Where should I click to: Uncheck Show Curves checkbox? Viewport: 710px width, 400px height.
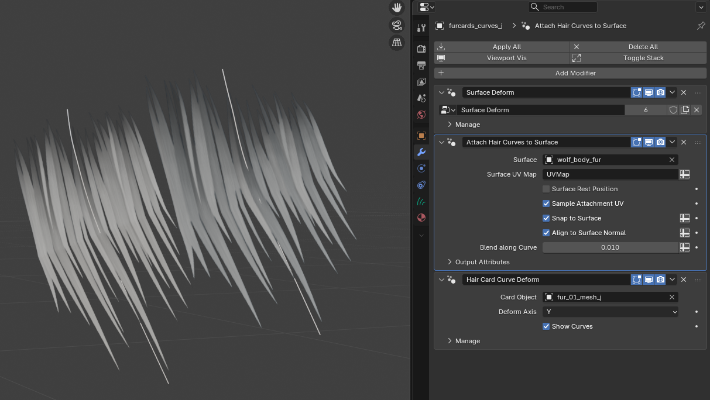(x=546, y=326)
